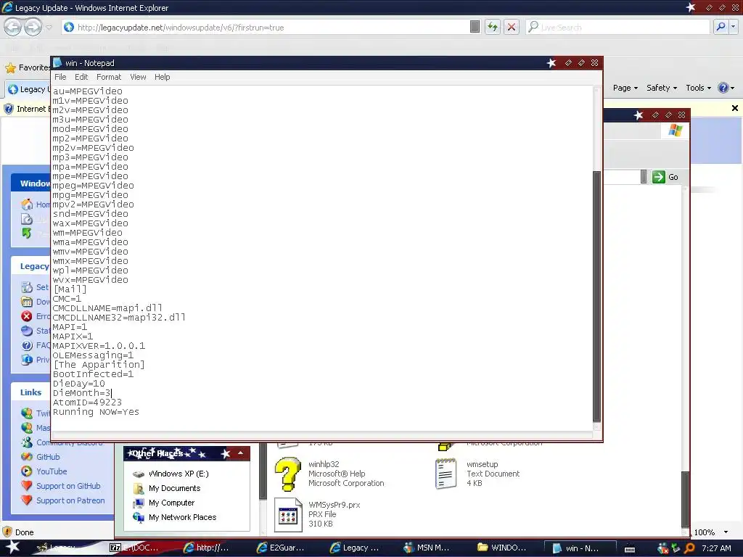743x557 pixels.
Task: Open the 100% zoom level dropdown
Action: [x=726, y=532]
